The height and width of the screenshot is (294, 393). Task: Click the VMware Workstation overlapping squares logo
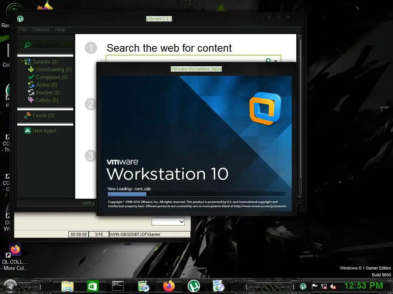click(265, 108)
